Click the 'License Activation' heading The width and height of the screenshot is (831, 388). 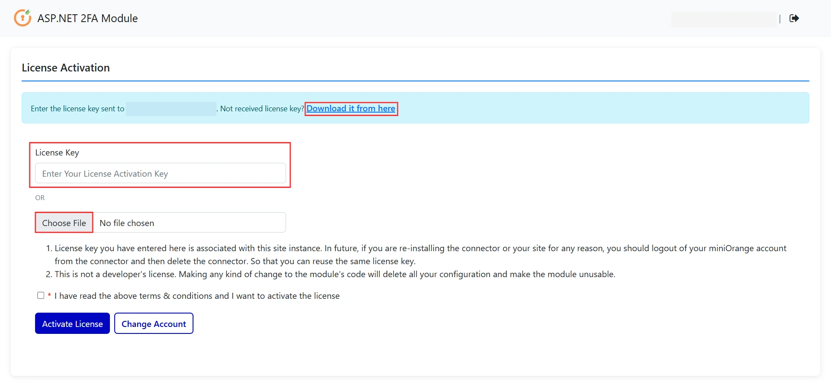(x=66, y=68)
